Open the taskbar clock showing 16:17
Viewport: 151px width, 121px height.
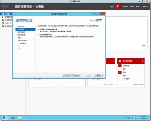click(x=144, y=118)
